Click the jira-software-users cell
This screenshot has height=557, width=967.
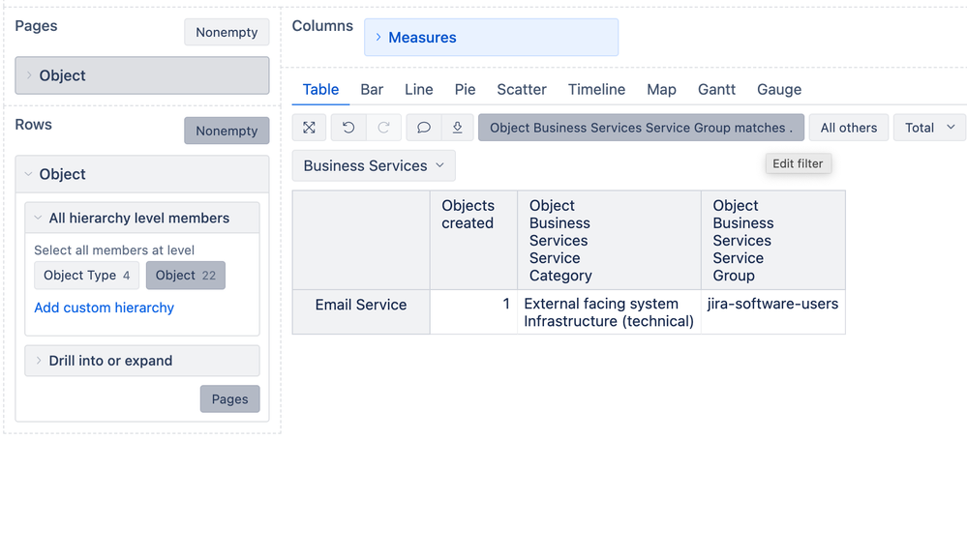click(773, 311)
